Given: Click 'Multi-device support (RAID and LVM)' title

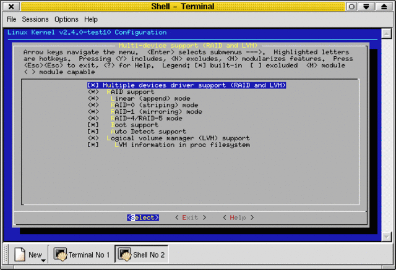Looking at the screenshot, I should coord(188,46).
